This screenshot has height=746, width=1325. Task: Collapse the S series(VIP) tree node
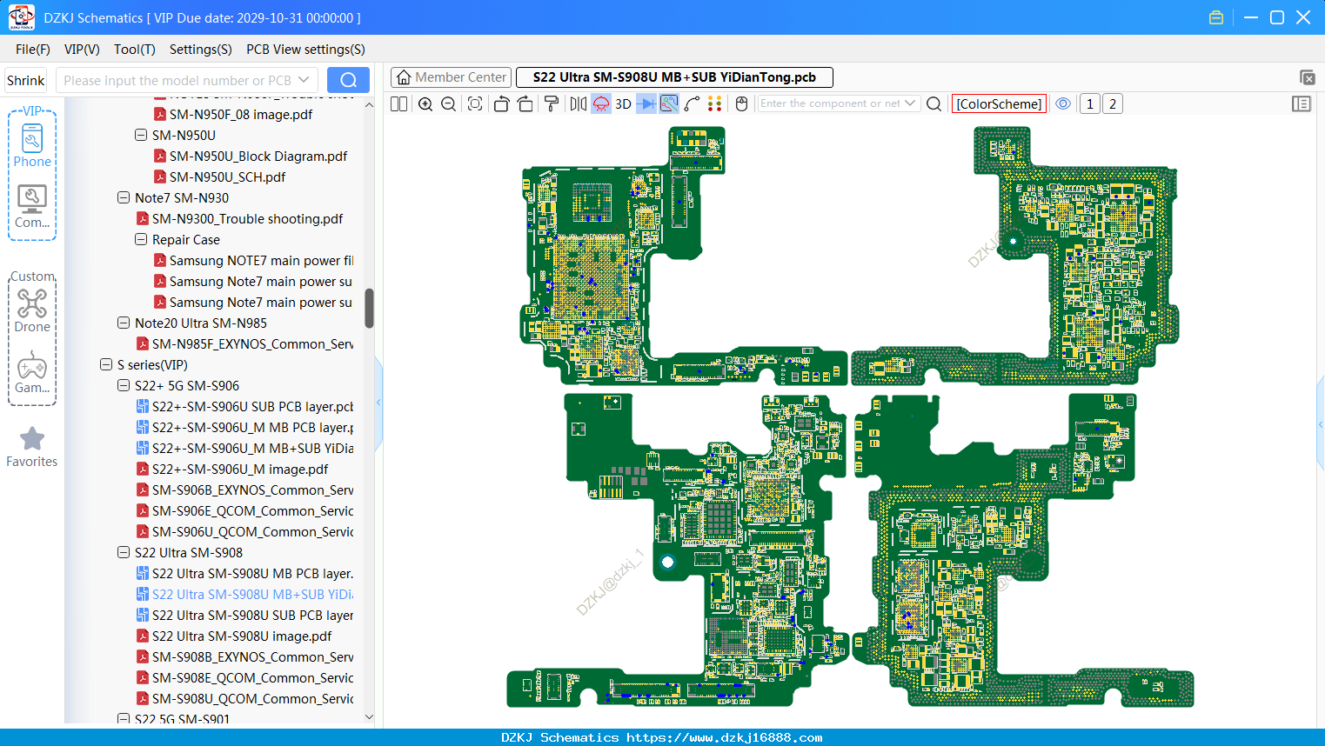106,364
